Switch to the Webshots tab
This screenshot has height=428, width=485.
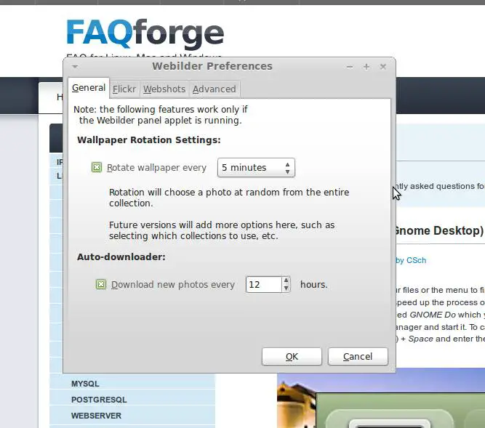[x=164, y=89]
